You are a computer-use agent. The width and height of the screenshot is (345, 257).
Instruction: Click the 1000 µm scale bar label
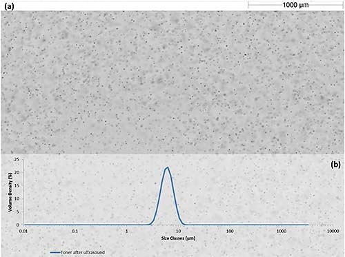click(x=295, y=5)
